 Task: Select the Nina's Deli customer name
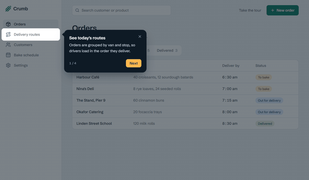click(85, 89)
